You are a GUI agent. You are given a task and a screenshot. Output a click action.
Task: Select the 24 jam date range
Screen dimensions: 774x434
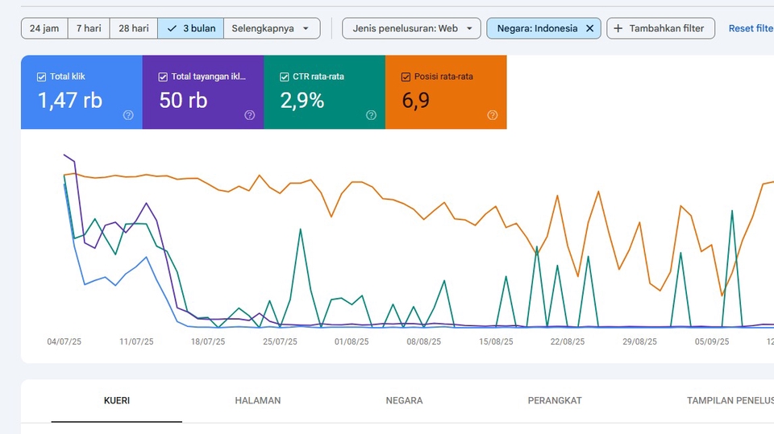tap(44, 28)
